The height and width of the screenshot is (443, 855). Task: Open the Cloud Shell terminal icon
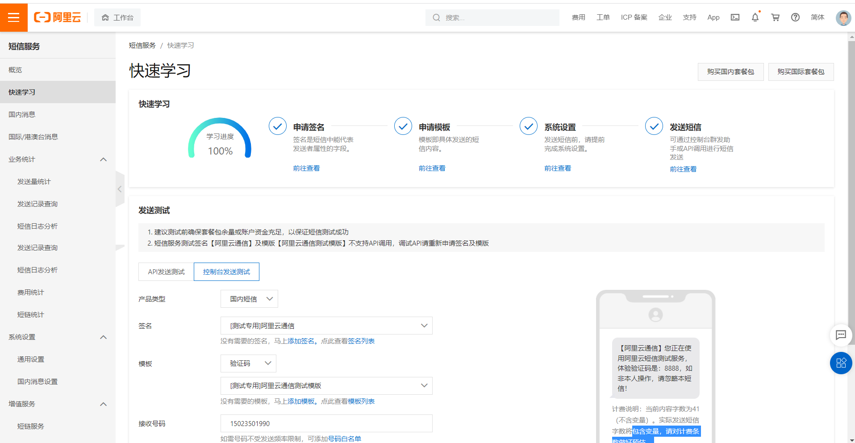[x=735, y=17]
